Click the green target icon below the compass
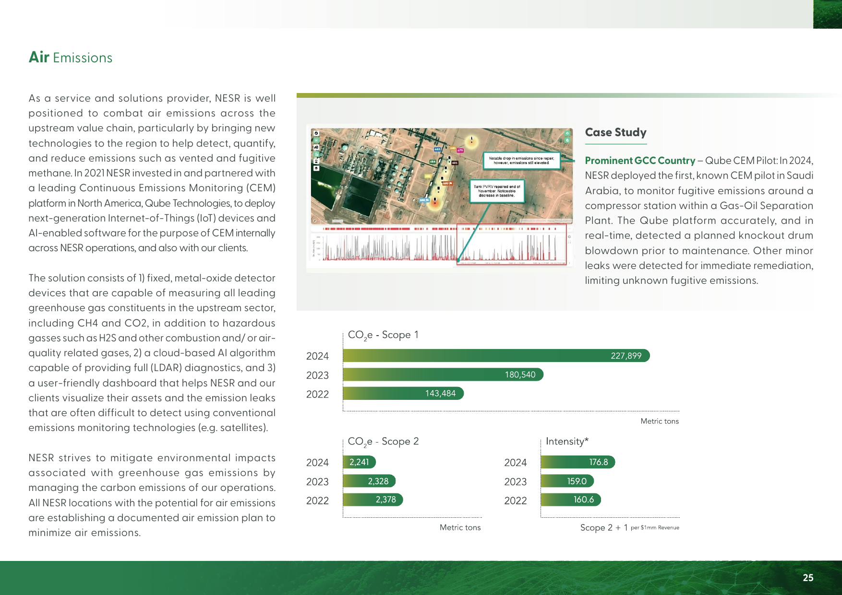842x595 pixels. (x=316, y=140)
